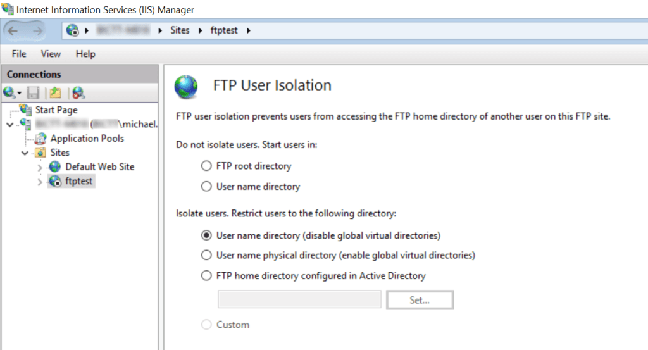
Task: Click the Active Directory credentials text field
Action: 299,299
